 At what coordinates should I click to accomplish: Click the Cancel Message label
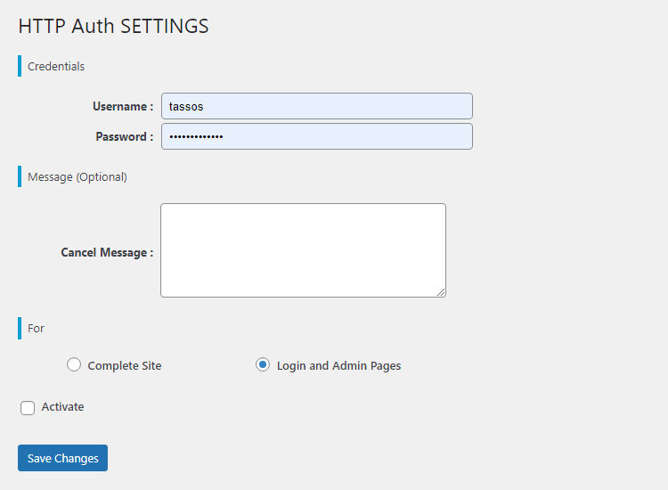point(107,252)
